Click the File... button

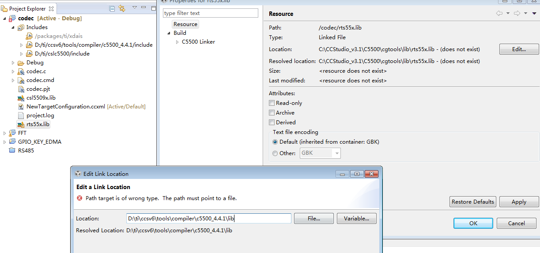click(314, 219)
